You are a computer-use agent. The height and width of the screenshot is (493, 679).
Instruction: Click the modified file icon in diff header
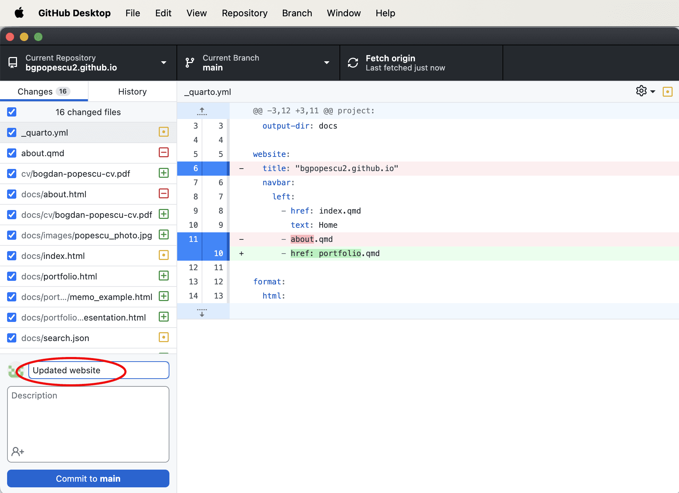(667, 92)
